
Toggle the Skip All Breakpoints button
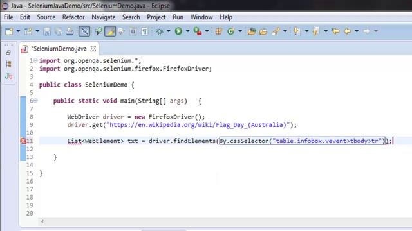84,31
